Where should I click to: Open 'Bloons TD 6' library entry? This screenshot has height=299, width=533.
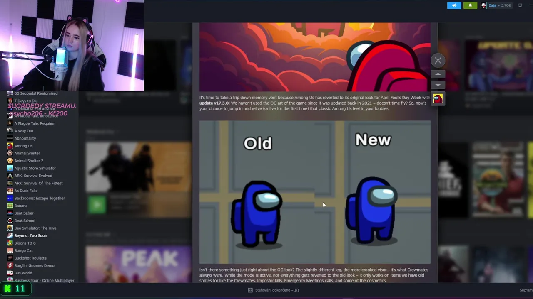click(25, 243)
